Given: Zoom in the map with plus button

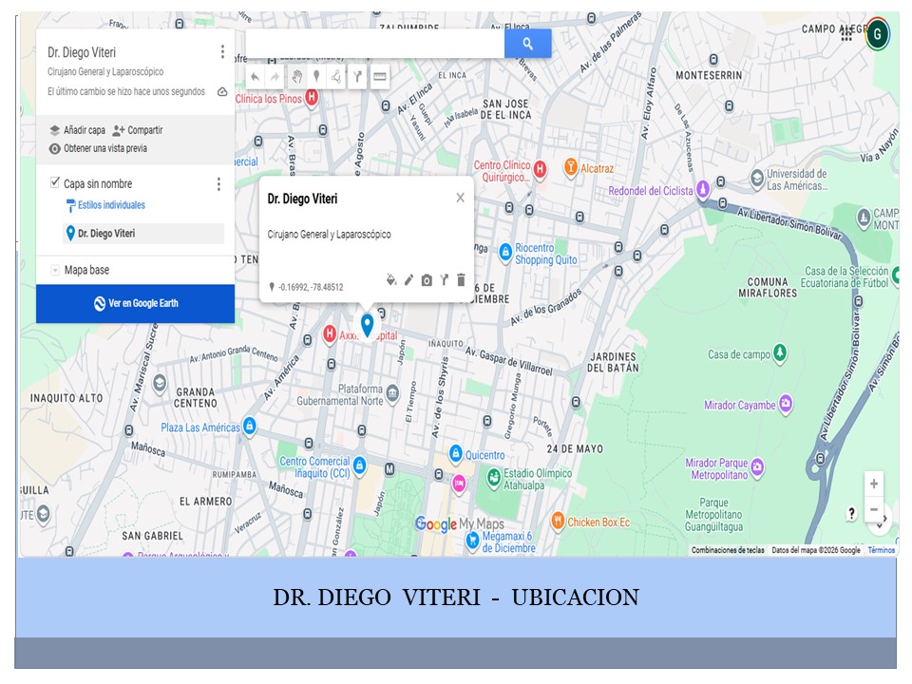Looking at the screenshot, I should 874,484.
